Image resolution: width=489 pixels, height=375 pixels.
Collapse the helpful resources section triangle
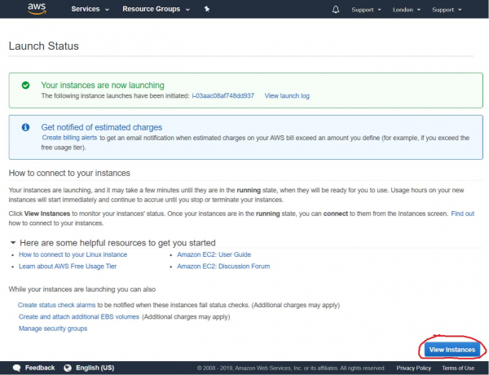click(12, 243)
